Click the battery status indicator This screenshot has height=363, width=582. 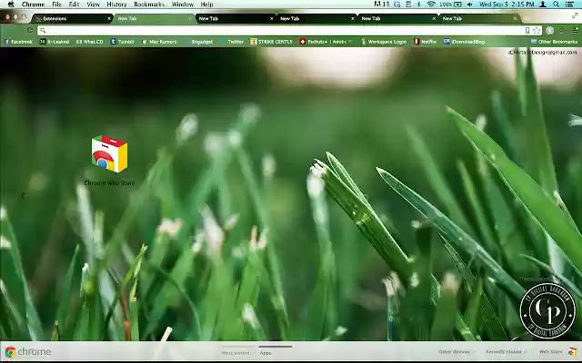(451, 4)
